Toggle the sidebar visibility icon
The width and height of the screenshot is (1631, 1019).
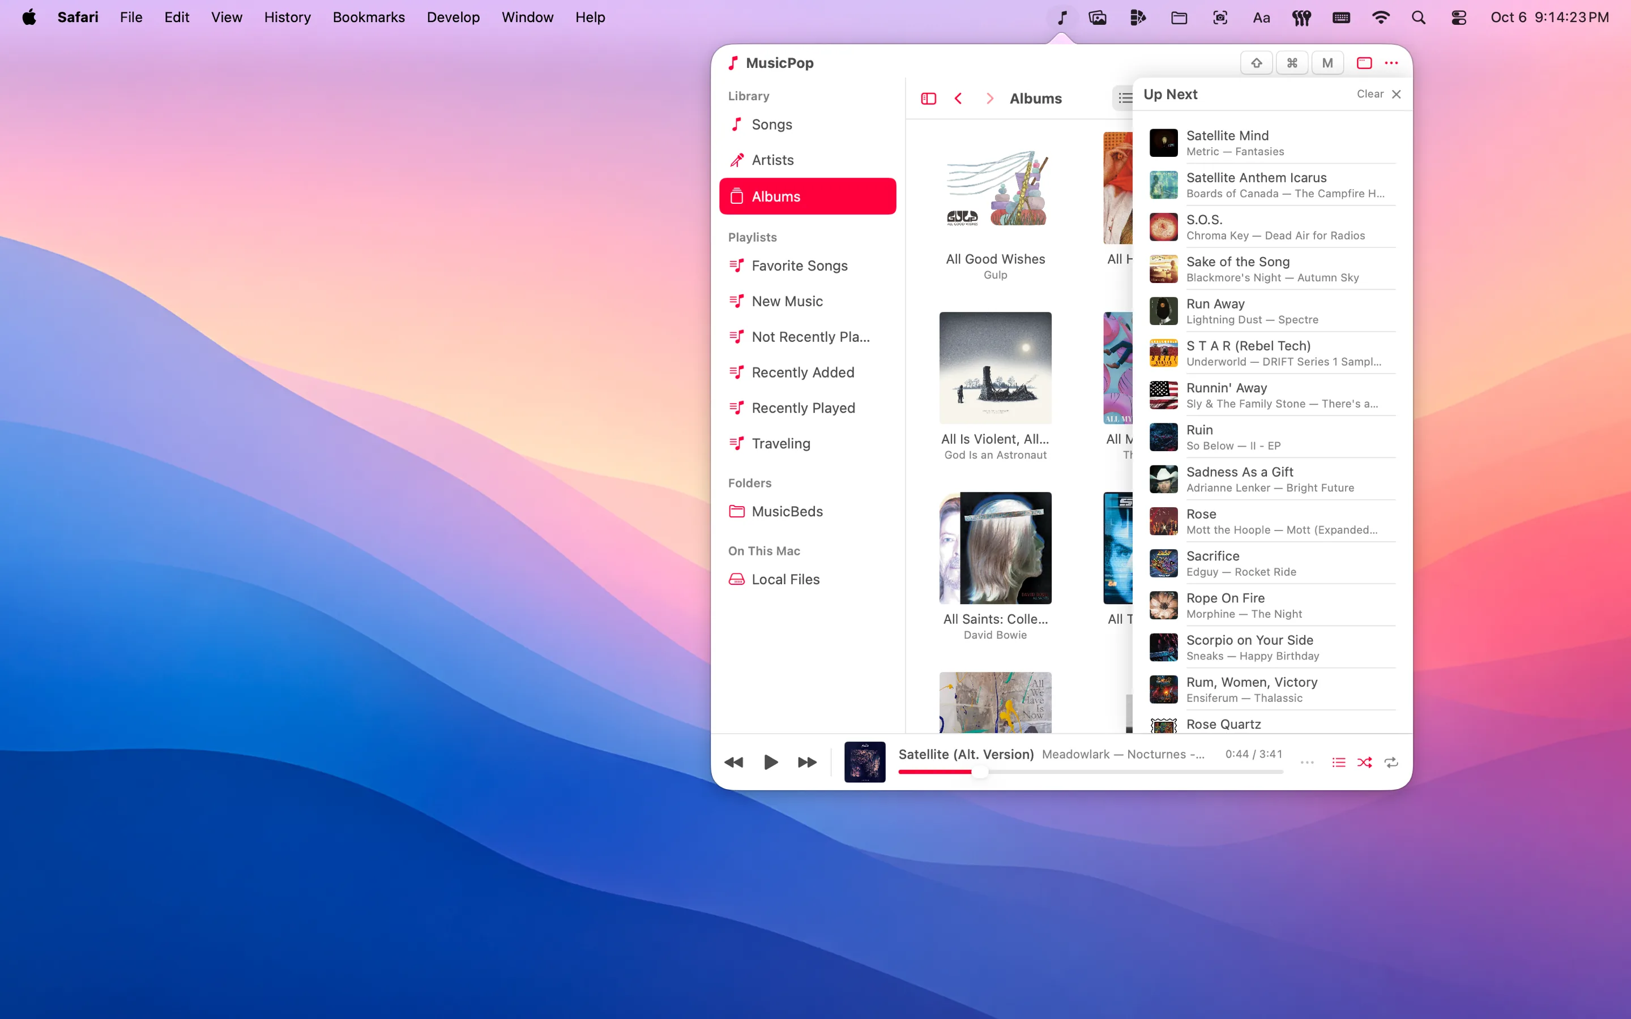click(x=928, y=99)
